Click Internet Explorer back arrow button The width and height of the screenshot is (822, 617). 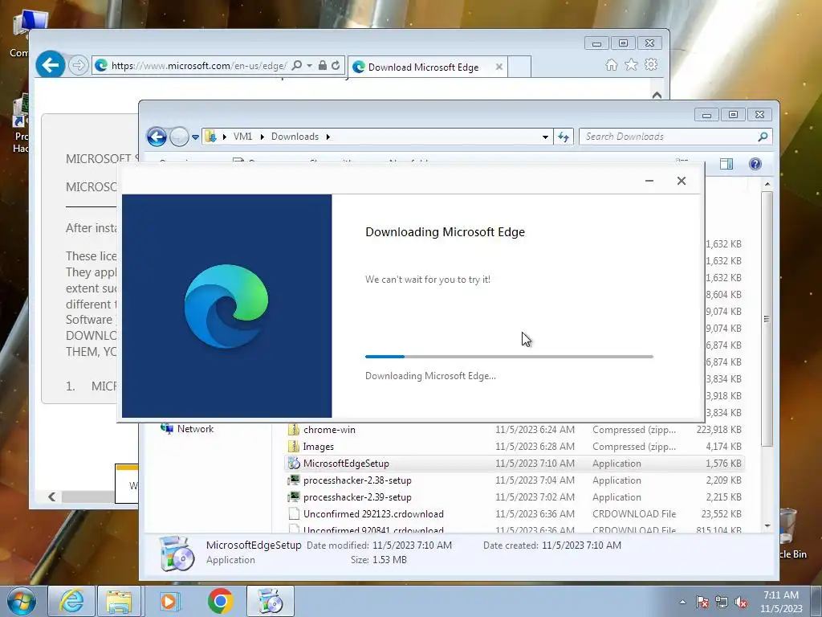coord(51,65)
